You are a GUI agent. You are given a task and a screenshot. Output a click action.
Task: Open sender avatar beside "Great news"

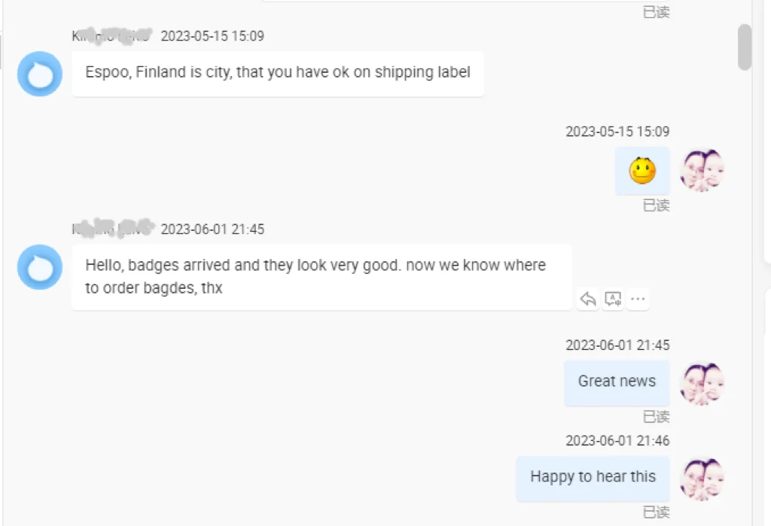[x=702, y=384]
